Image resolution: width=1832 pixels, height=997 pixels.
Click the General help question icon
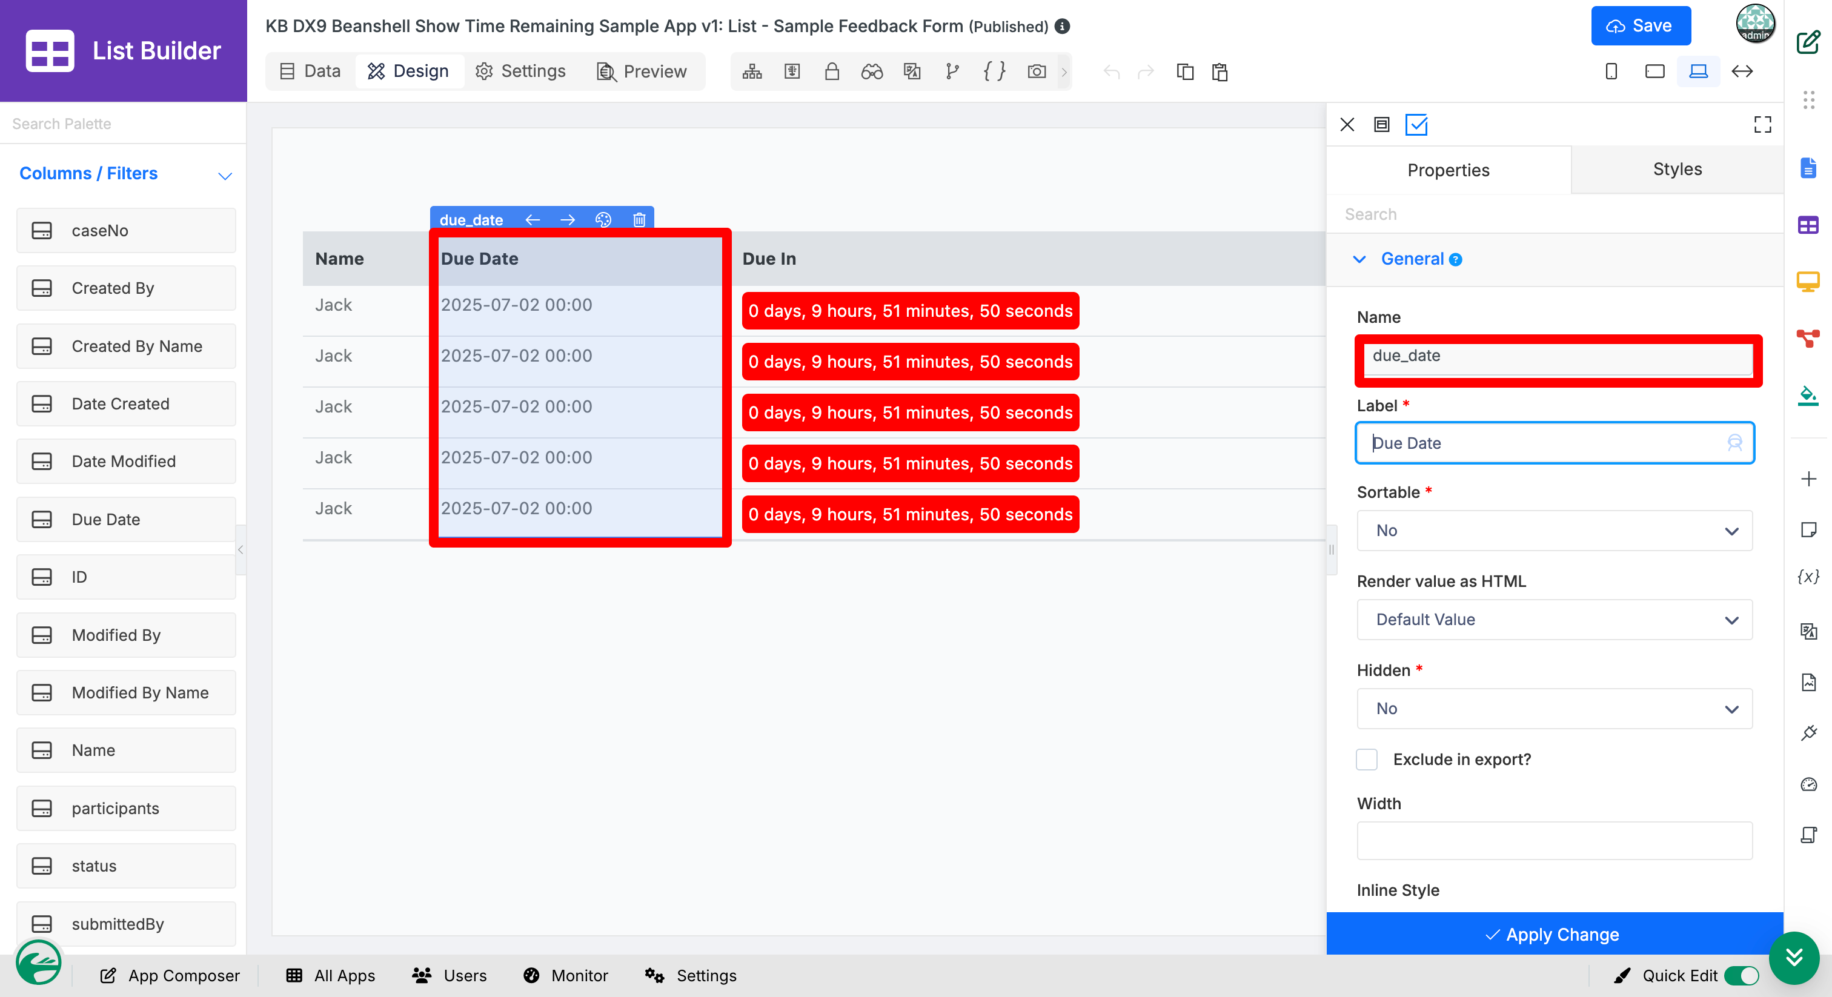[1455, 260]
